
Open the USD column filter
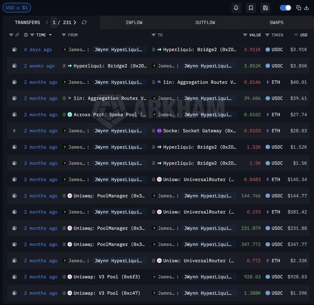click(x=296, y=35)
